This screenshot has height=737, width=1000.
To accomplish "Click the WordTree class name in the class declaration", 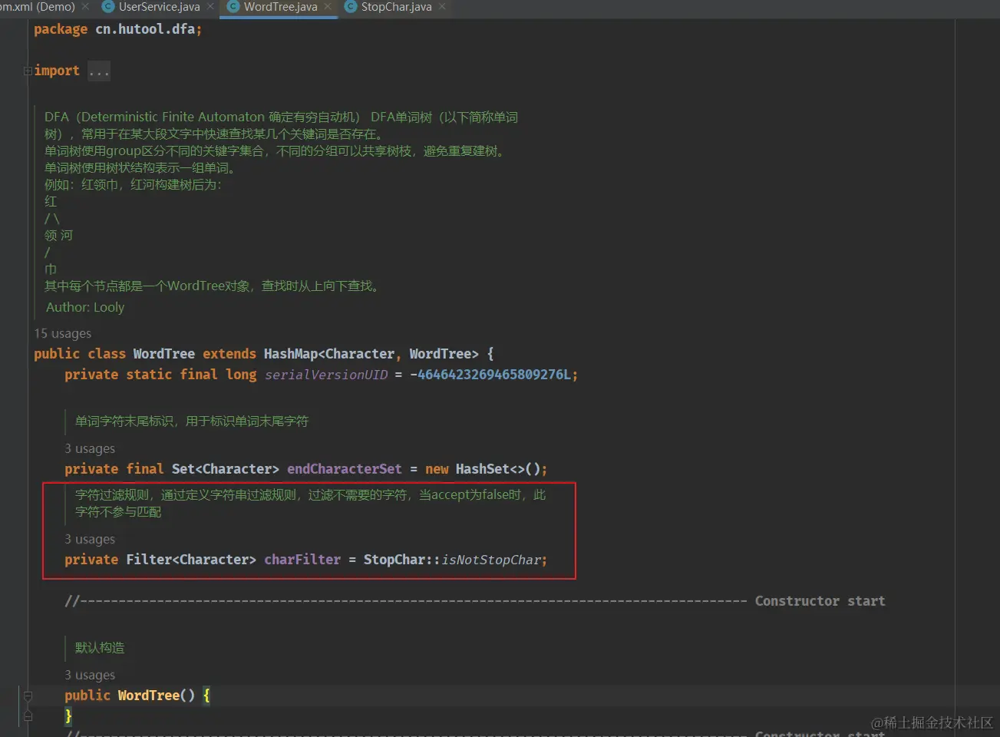I will [164, 354].
